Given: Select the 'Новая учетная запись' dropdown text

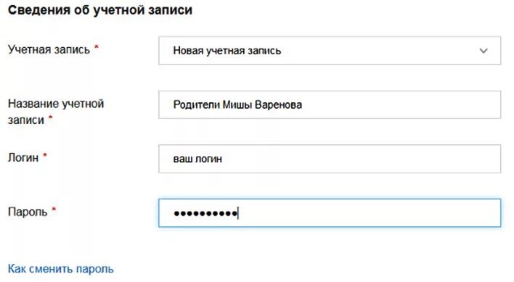Looking at the screenshot, I should coord(227,51).
